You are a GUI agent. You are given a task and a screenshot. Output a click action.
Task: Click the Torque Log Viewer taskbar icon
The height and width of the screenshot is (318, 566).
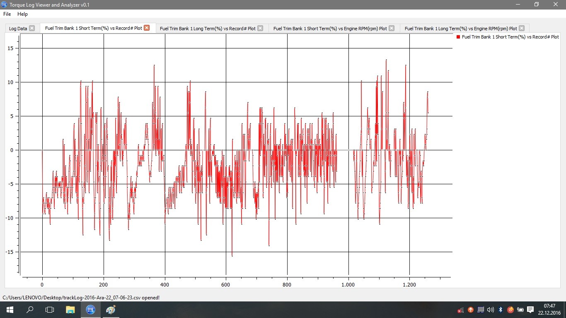click(x=91, y=310)
